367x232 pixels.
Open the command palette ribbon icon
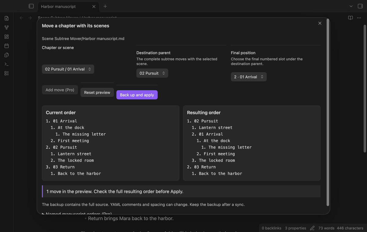(6, 64)
